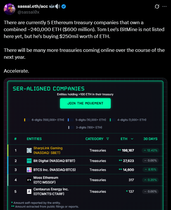Click the Grok slashed-circle icon
This screenshot has height=210, width=171.
coord(157,6)
